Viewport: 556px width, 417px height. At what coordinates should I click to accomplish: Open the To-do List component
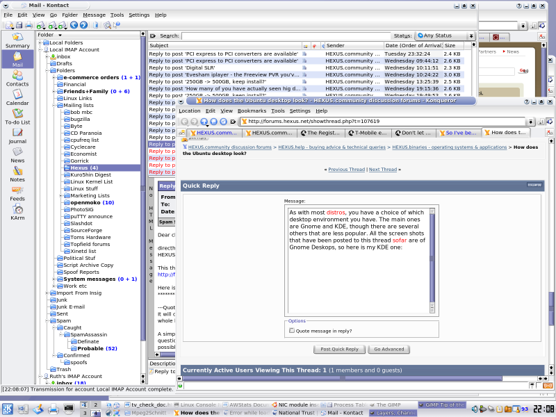pos(17,116)
